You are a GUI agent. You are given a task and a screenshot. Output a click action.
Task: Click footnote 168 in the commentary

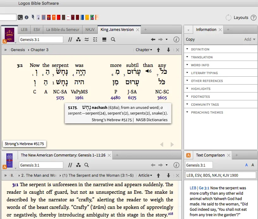point(170,214)
